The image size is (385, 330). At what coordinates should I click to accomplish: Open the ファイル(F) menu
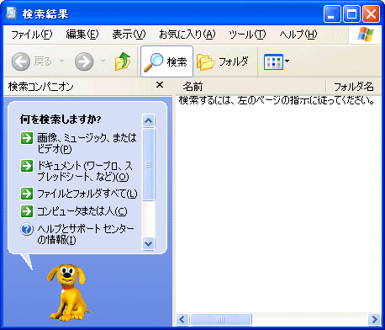click(32, 35)
